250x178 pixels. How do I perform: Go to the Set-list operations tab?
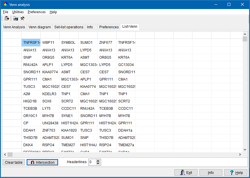click(x=69, y=27)
